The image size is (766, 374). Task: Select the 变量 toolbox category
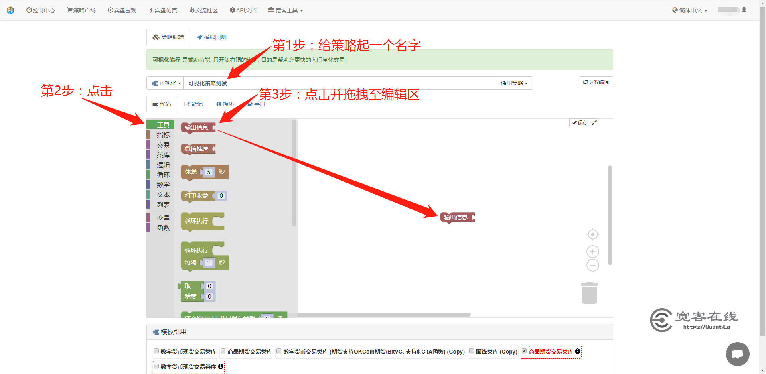coord(160,218)
